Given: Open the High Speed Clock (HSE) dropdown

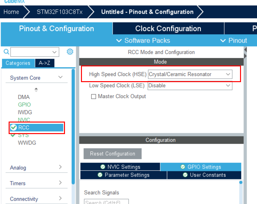Looking at the screenshot, I should tap(190, 74).
